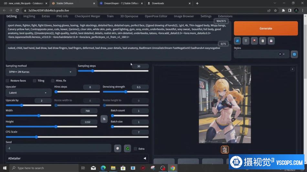Open Microsoft Edge from the taskbar
The image size is (307, 172).
pyautogui.click(x=103, y=168)
